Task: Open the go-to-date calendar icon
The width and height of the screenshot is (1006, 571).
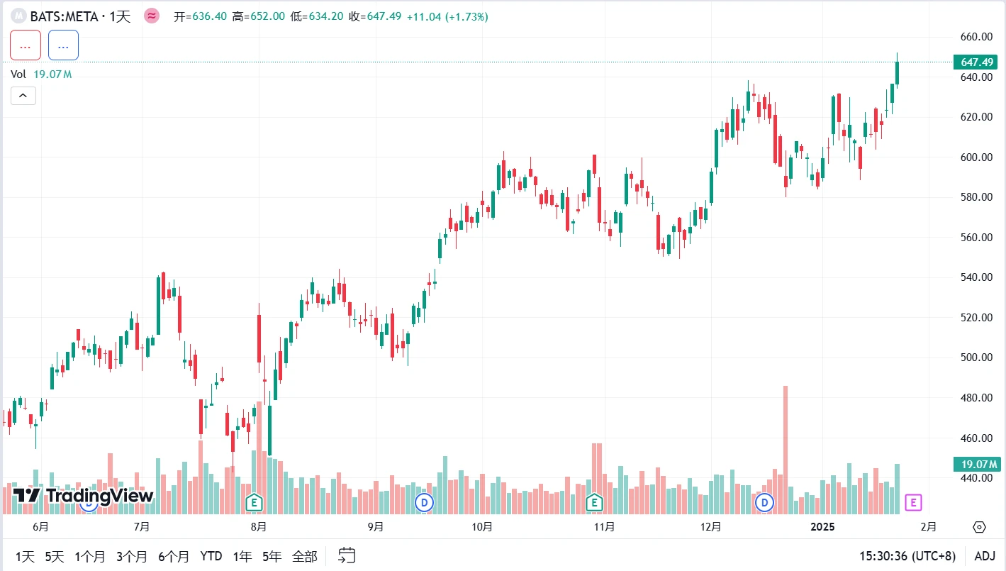Action: coord(347,555)
